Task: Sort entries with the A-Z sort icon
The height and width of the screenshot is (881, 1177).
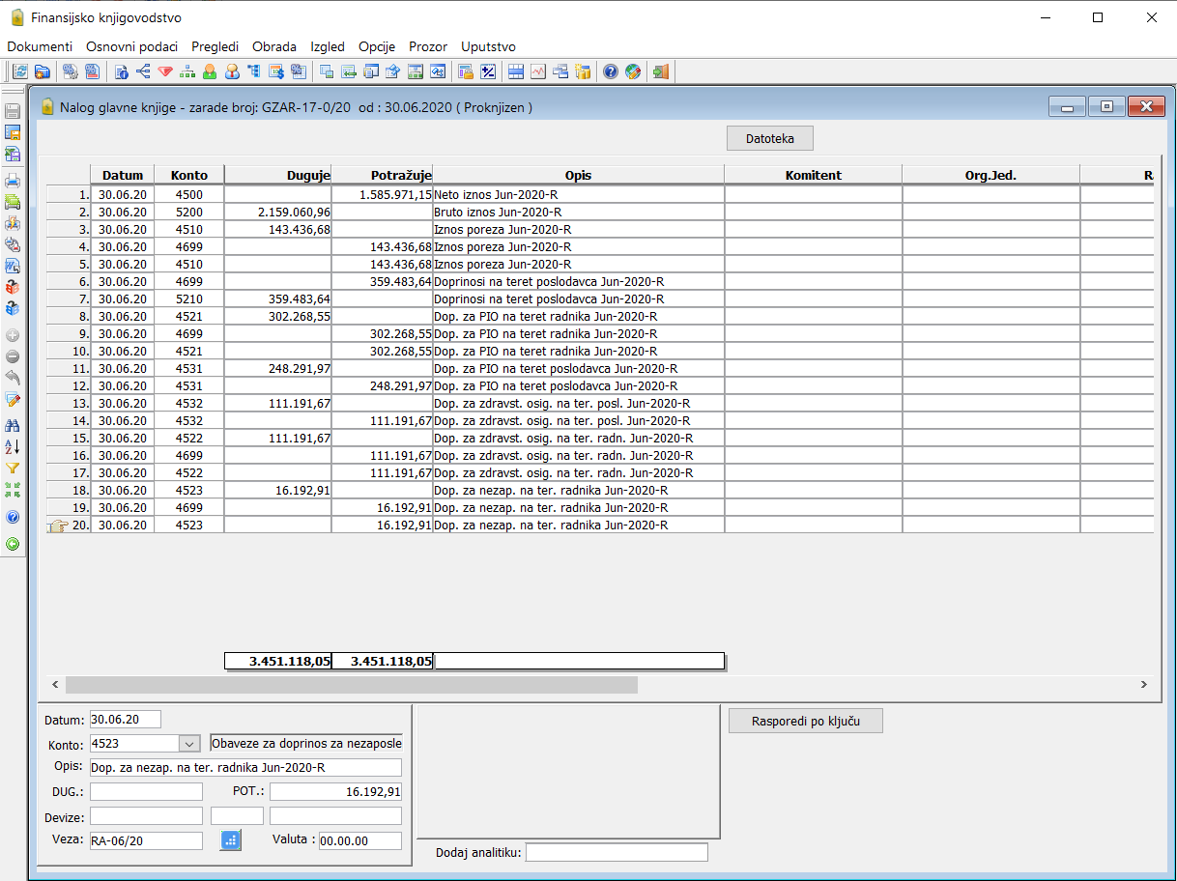Action: [x=13, y=446]
